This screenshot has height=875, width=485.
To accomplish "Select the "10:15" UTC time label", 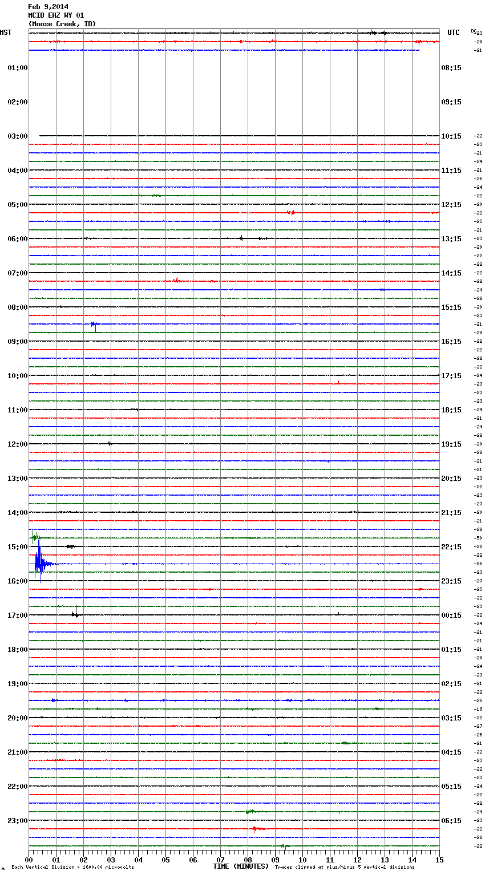I will [451, 136].
